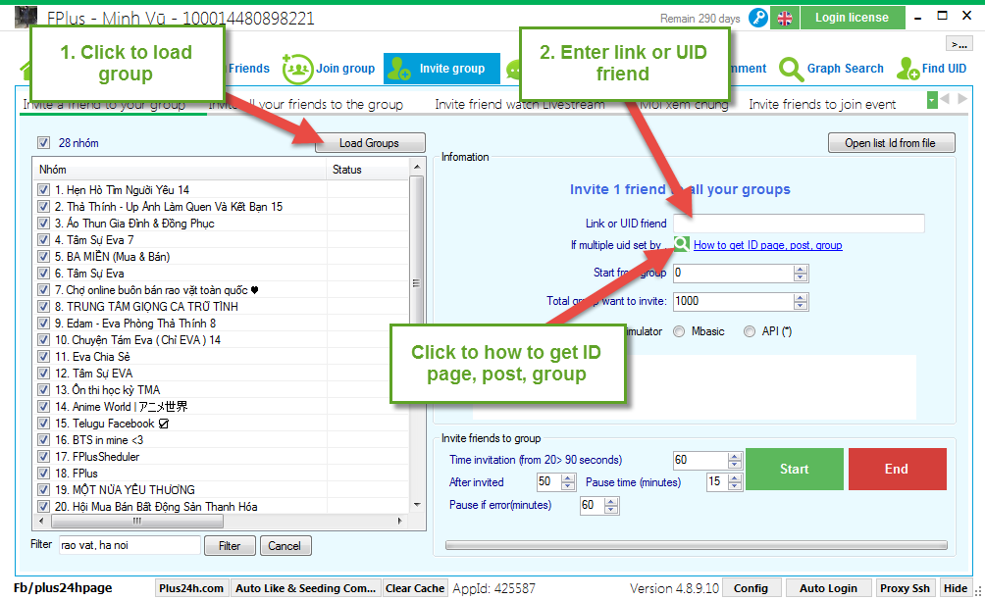The height and width of the screenshot is (600, 985).
Task: Click the Cancel button next to Filter
Action: 285,546
